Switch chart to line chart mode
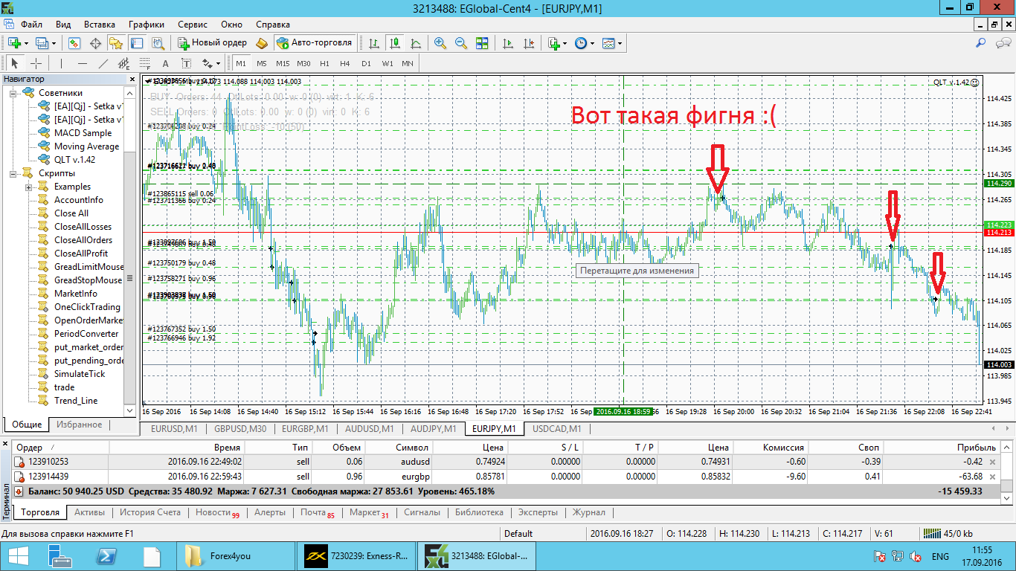 [415, 43]
